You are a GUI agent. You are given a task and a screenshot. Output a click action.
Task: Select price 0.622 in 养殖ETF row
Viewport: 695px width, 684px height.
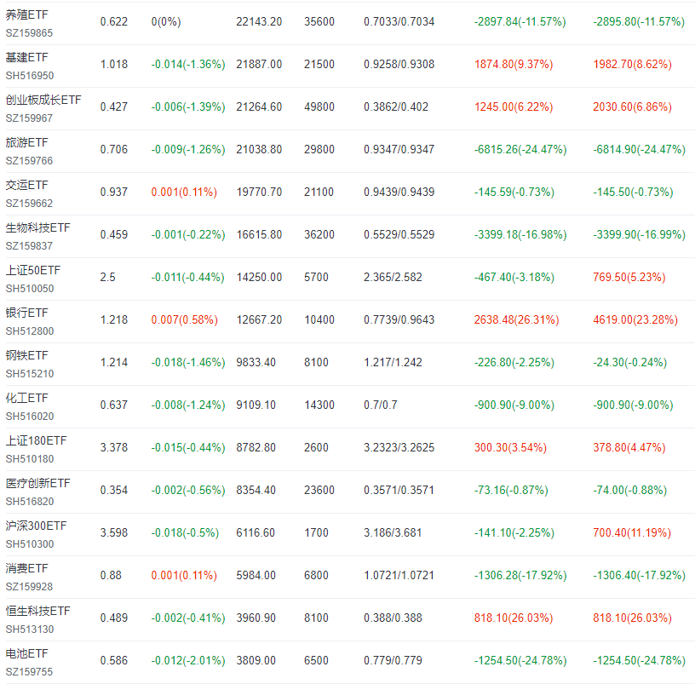[114, 21]
